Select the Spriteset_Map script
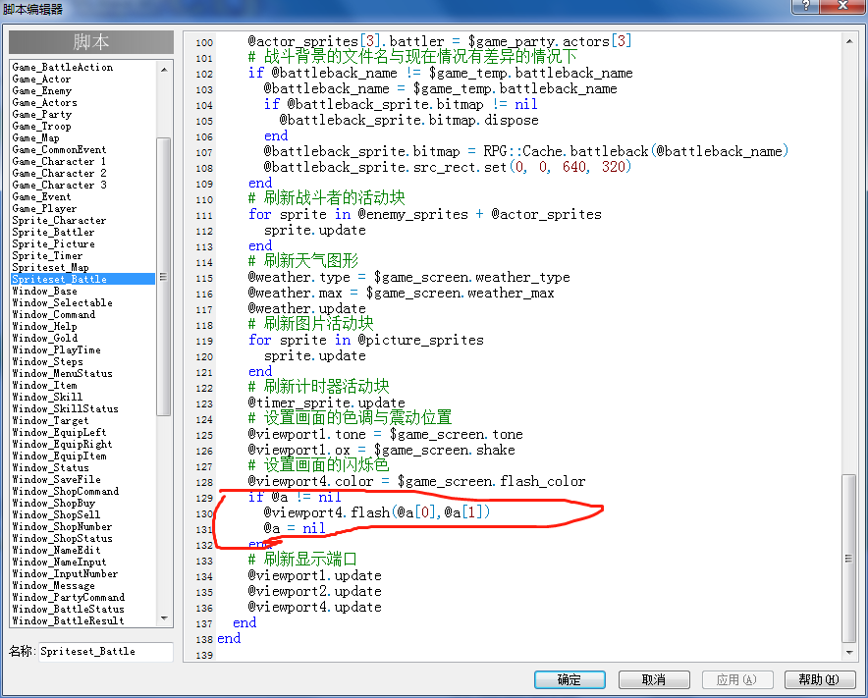 pos(50,267)
